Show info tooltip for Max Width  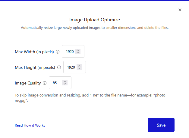58,52
